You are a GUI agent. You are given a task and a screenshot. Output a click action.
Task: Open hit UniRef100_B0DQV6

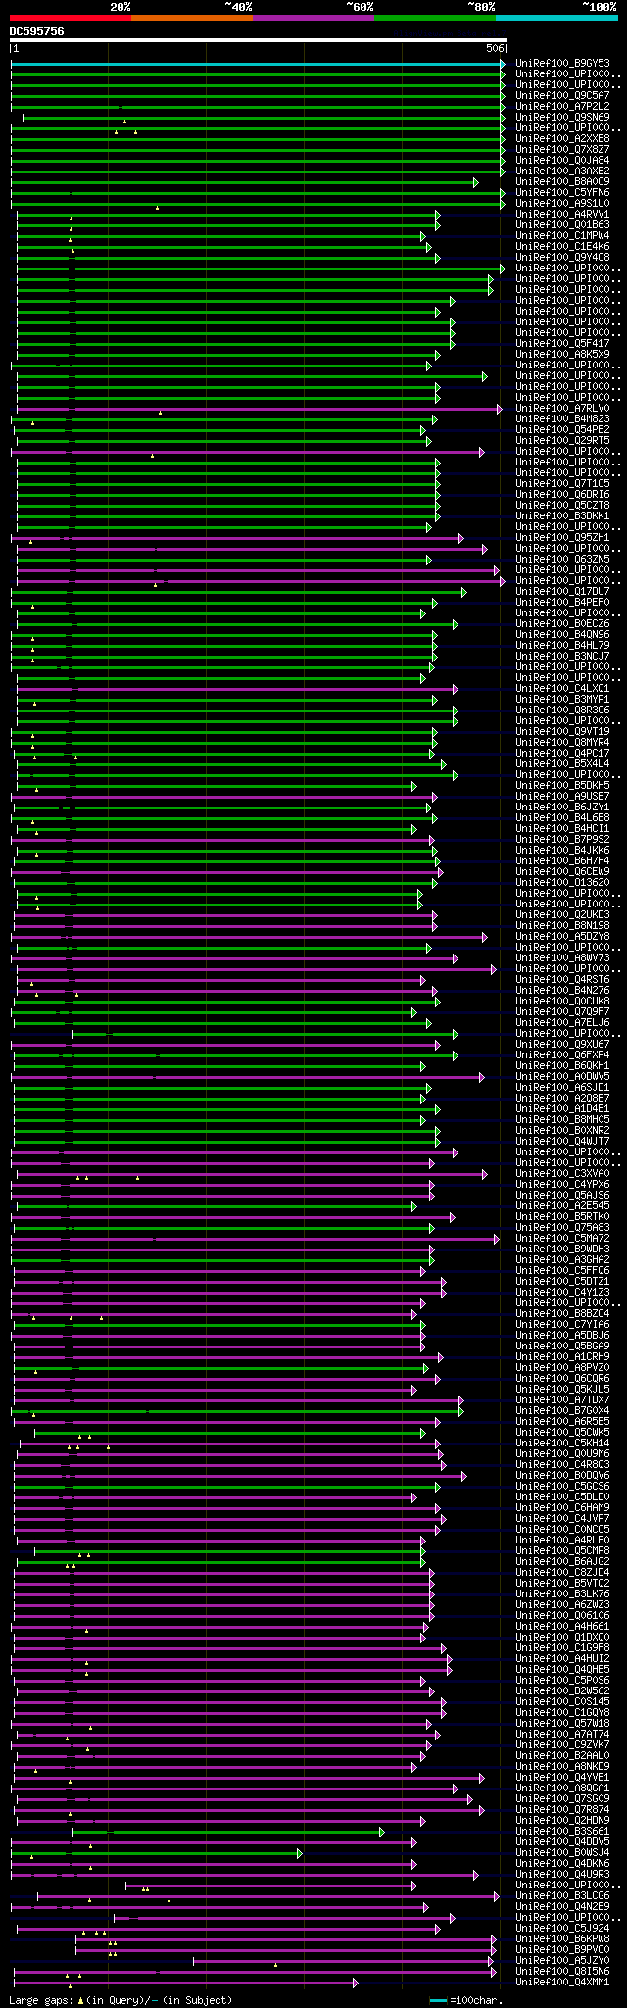[562, 1476]
